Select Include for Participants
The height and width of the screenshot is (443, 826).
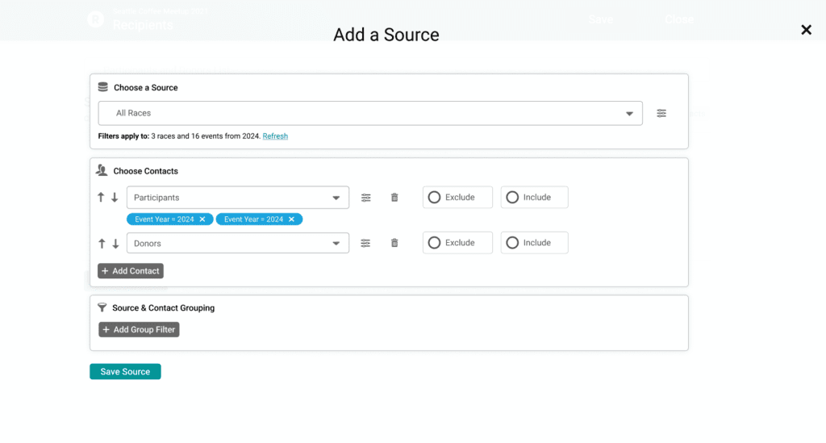point(534,198)
